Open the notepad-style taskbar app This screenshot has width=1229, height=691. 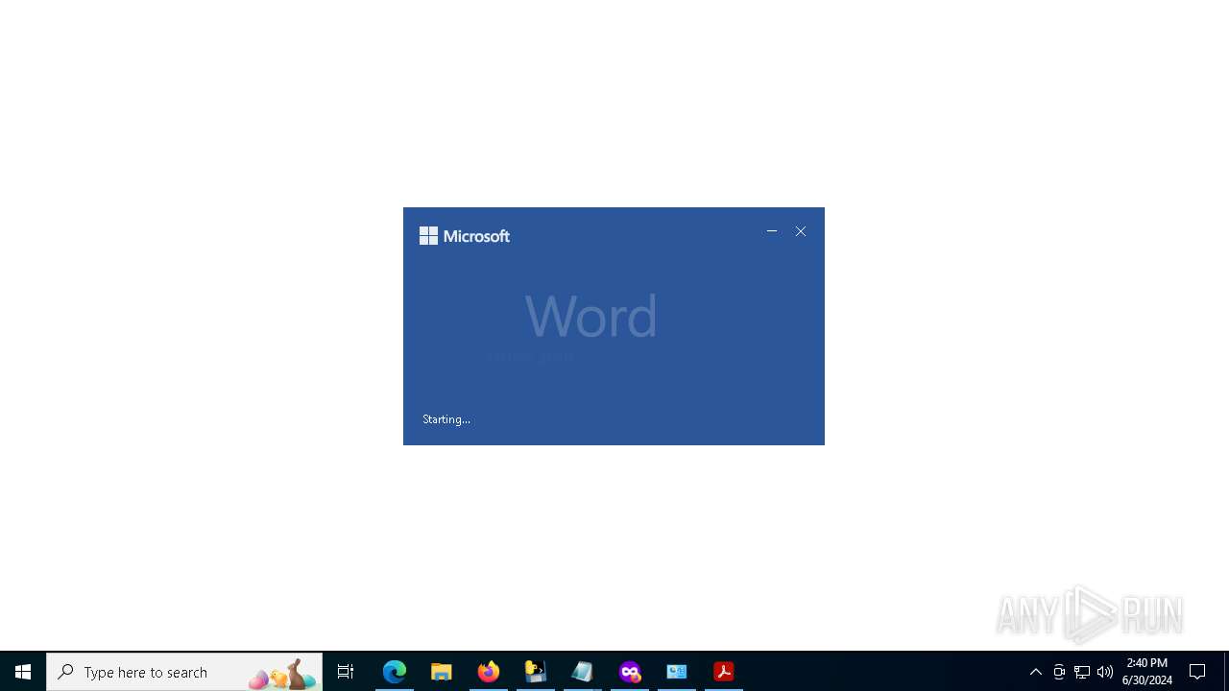point(583,672)
